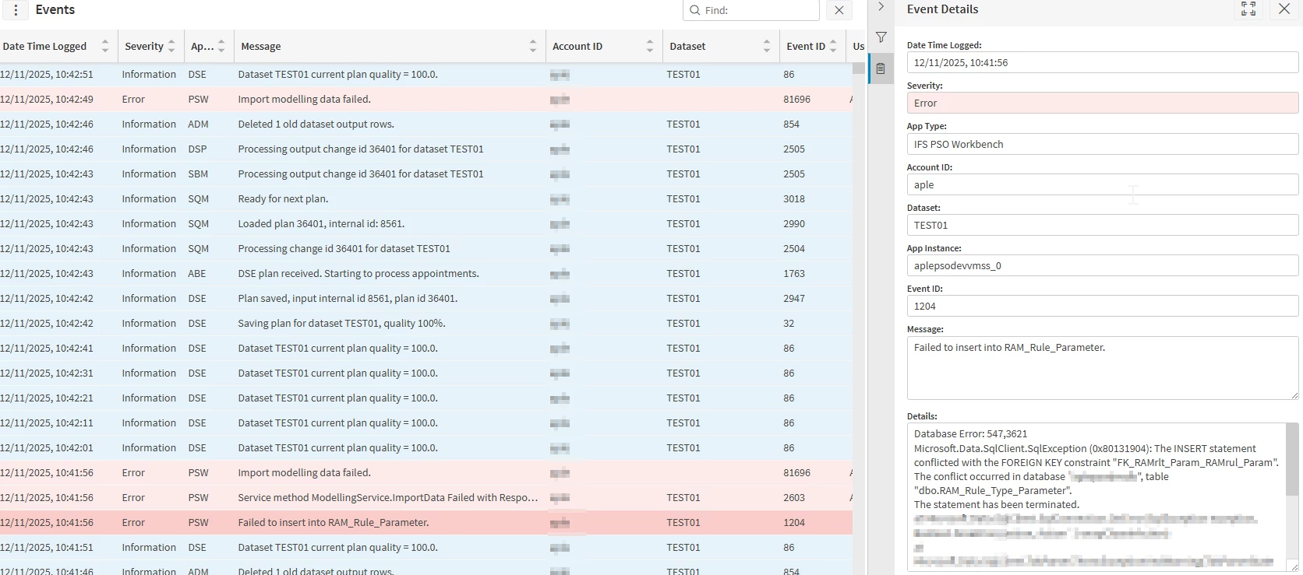Select the 'Failed to insert into RAM_Rule_Parameter' row
1303x575 pixels.
pyautogui.click(x=334, y=523)
